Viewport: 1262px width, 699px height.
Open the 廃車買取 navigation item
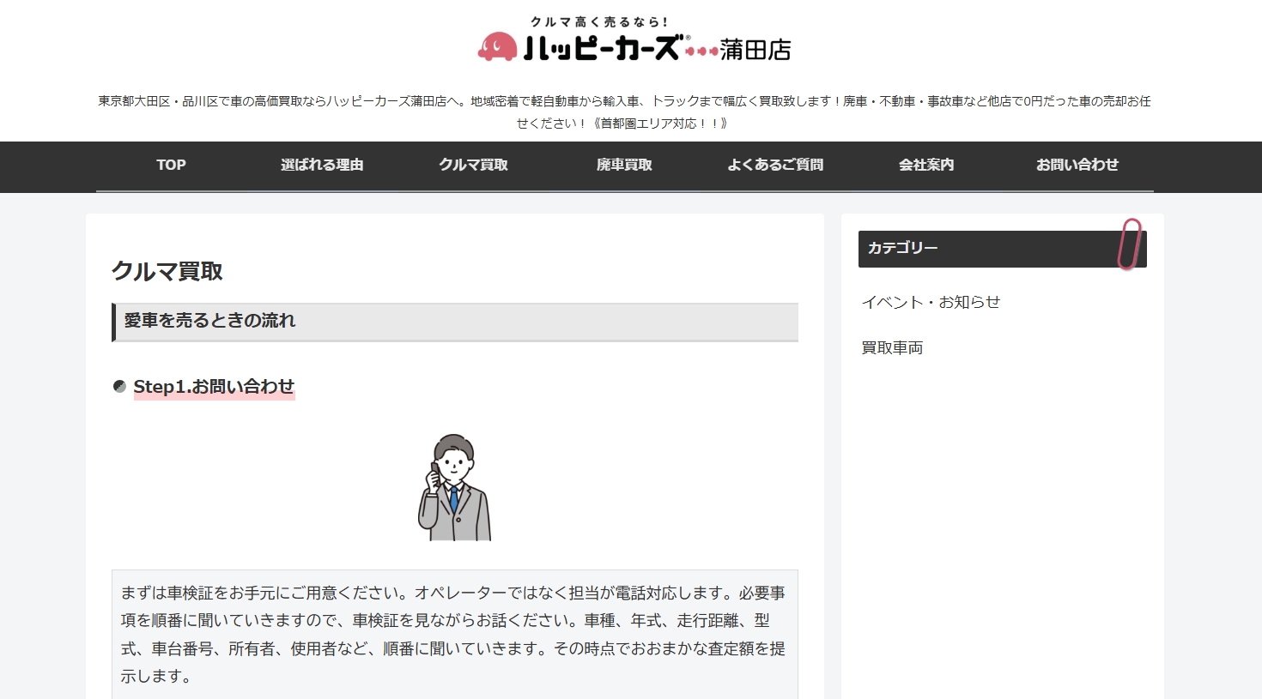coord(624,166)
